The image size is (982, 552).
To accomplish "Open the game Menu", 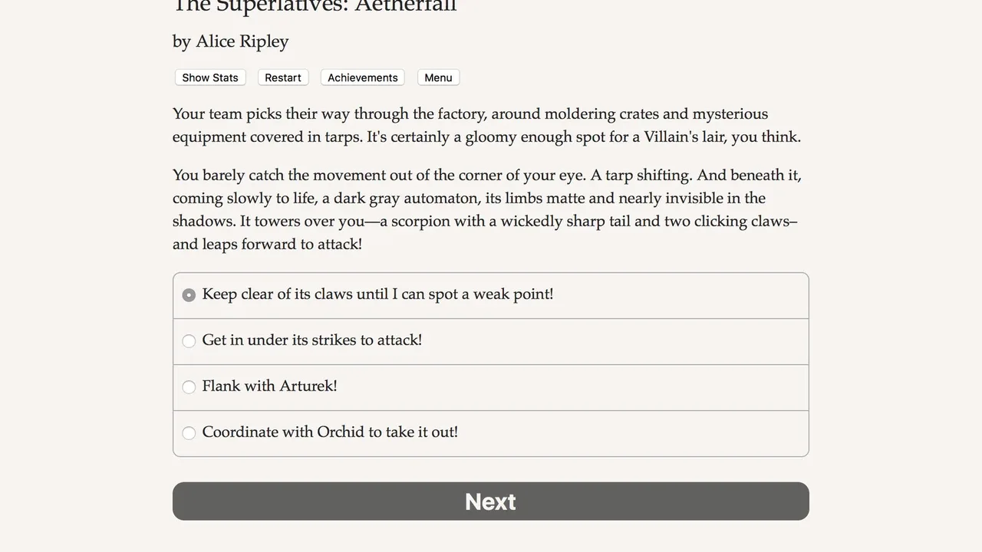I will [438, 77].
